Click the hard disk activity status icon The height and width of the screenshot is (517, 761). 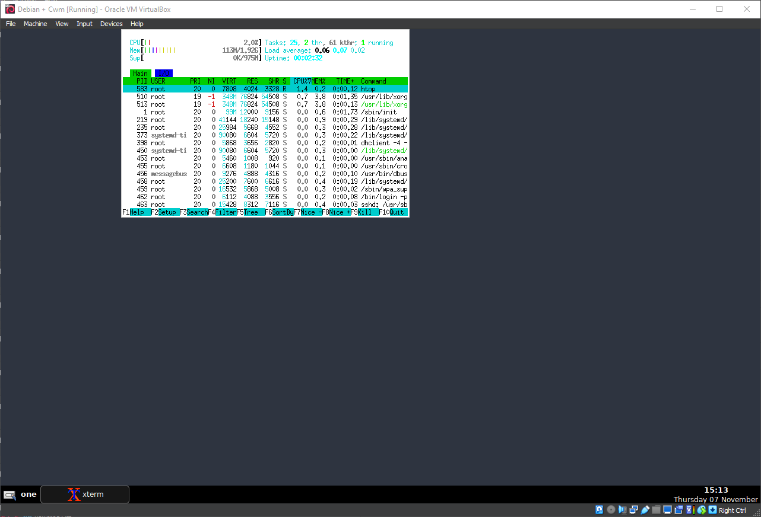[600, 510]
